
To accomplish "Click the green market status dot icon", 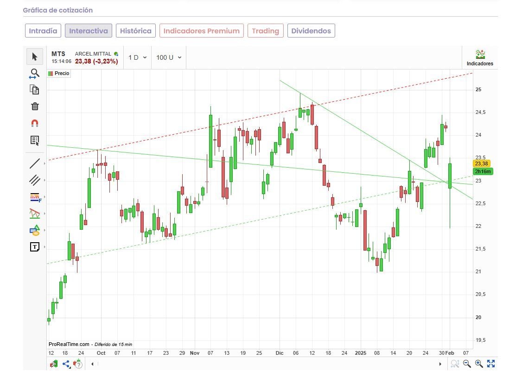I will (116, 54).
